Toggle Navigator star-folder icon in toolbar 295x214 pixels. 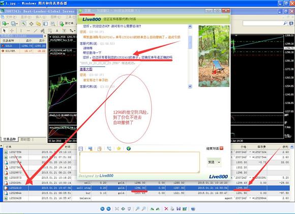pos(38,24)
